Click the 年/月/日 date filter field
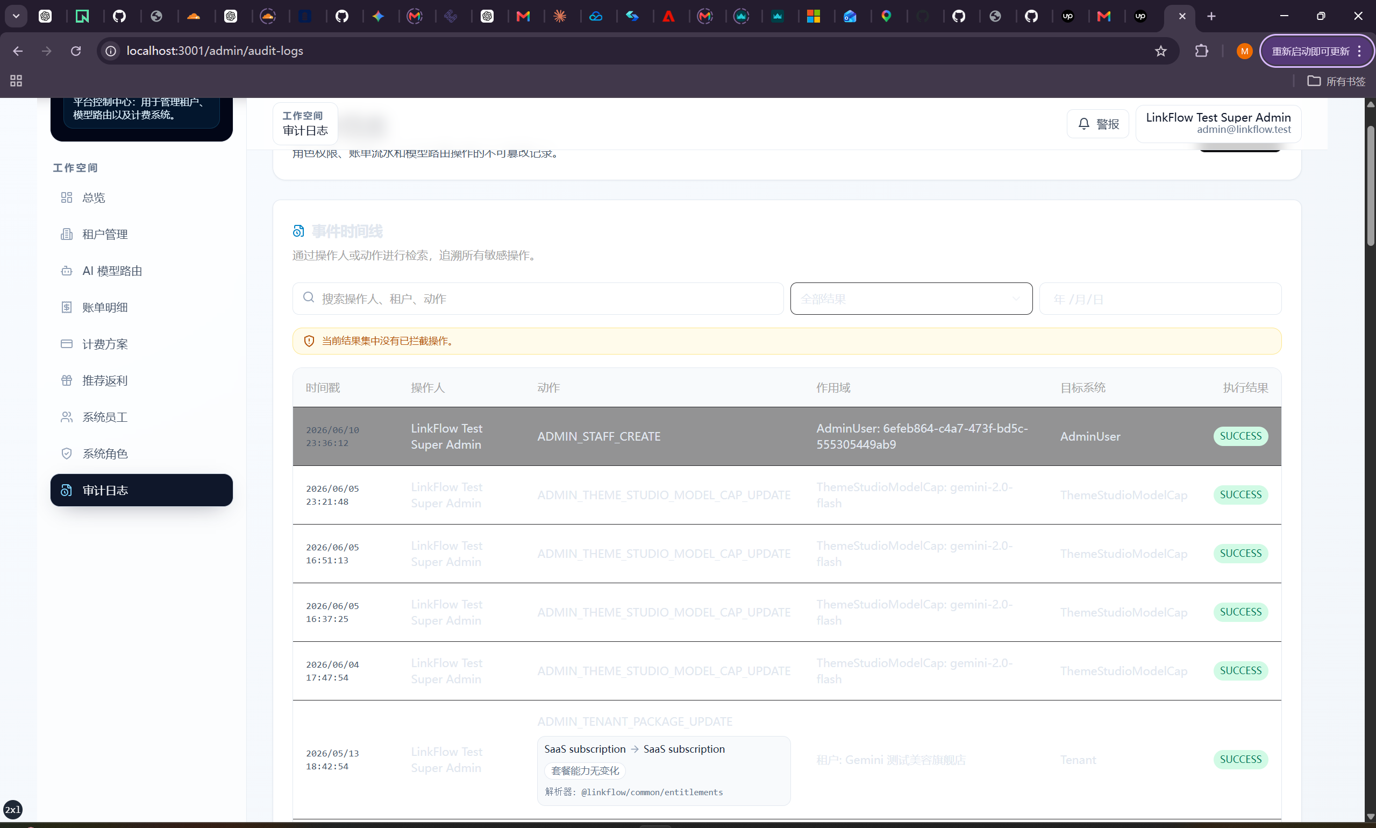1376x828 pixels. [1160, 299]
